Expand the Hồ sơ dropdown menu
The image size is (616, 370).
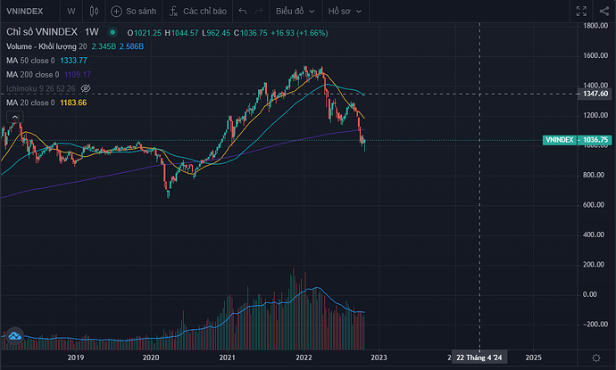coord(345,11)
